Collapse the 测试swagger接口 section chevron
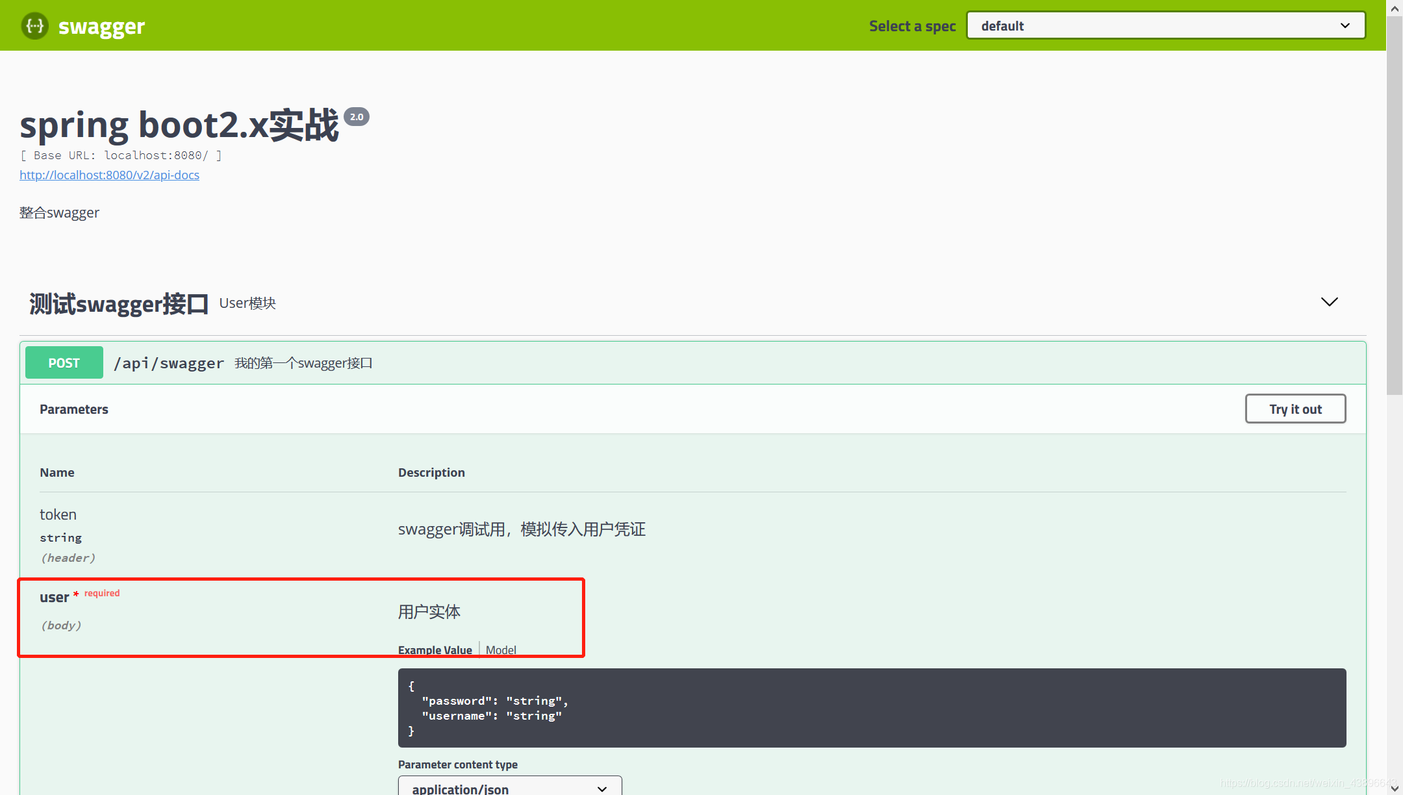The image size is (1403, 795). (x=1329, y=302)
